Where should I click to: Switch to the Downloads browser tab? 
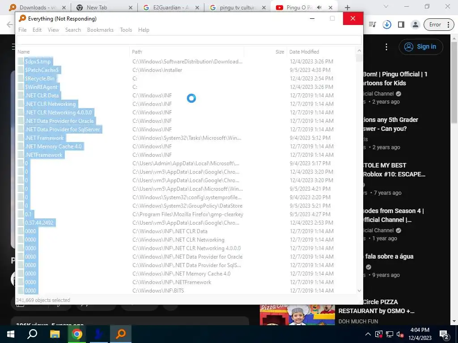[x=37, y=8]
